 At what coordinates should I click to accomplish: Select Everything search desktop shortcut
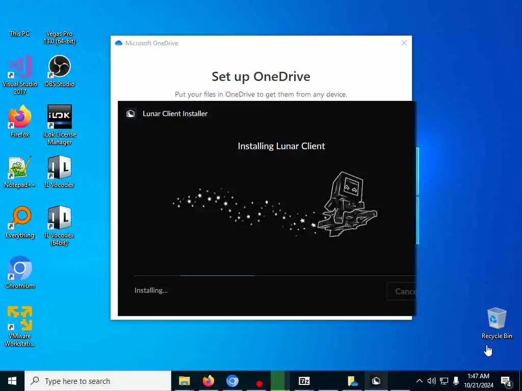[20, 222]
